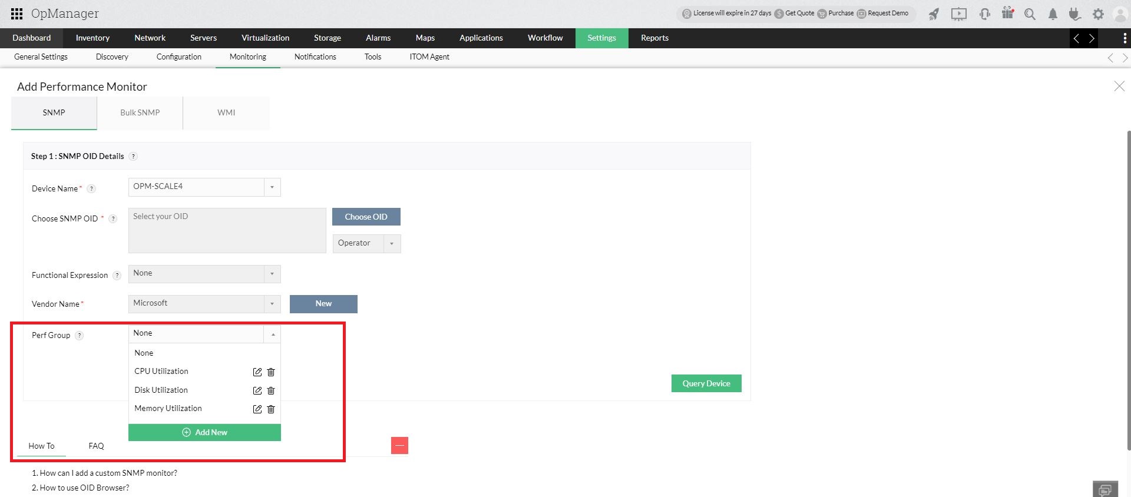Viewport: 1131px width, 497px height.
Task: Click help icon next to Functional Expression
Action: [117, 276]
